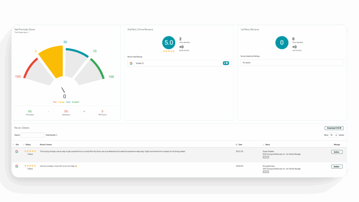359x202 pixels.
Task: Click the Review Content column header
Action: coord(46,144)
